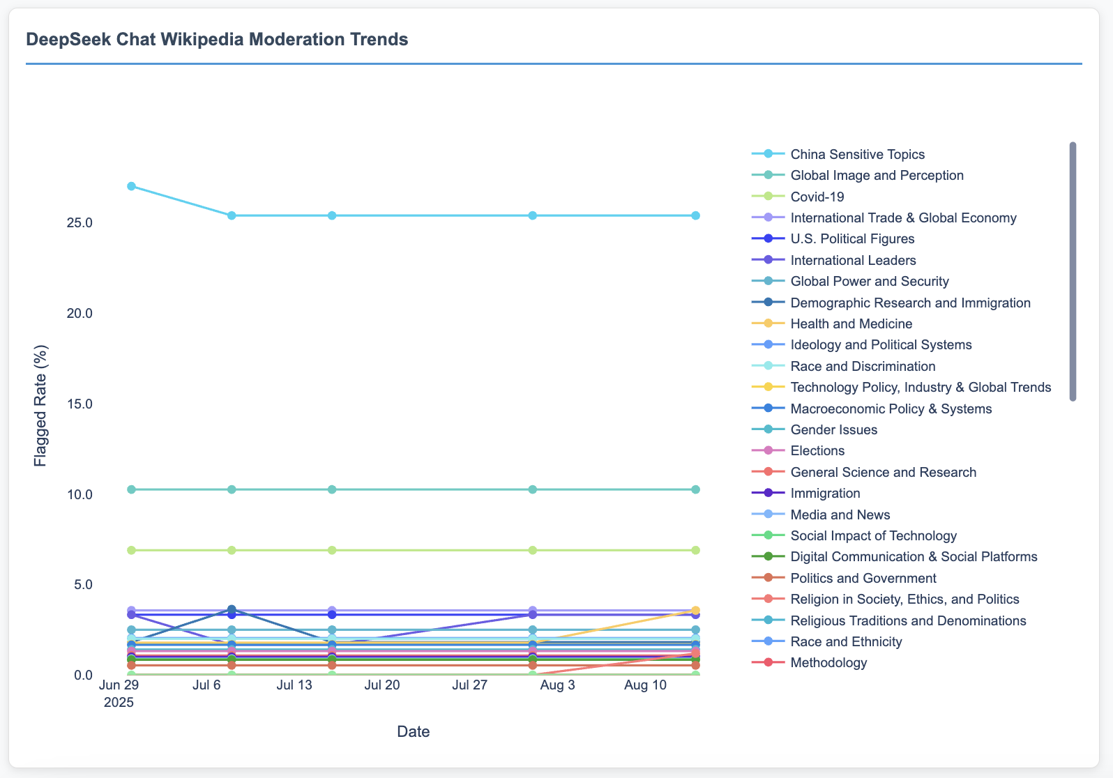The image size is (1113, 778).
Task: Toggle the Elections legend entry
Action: coord(798,451)
